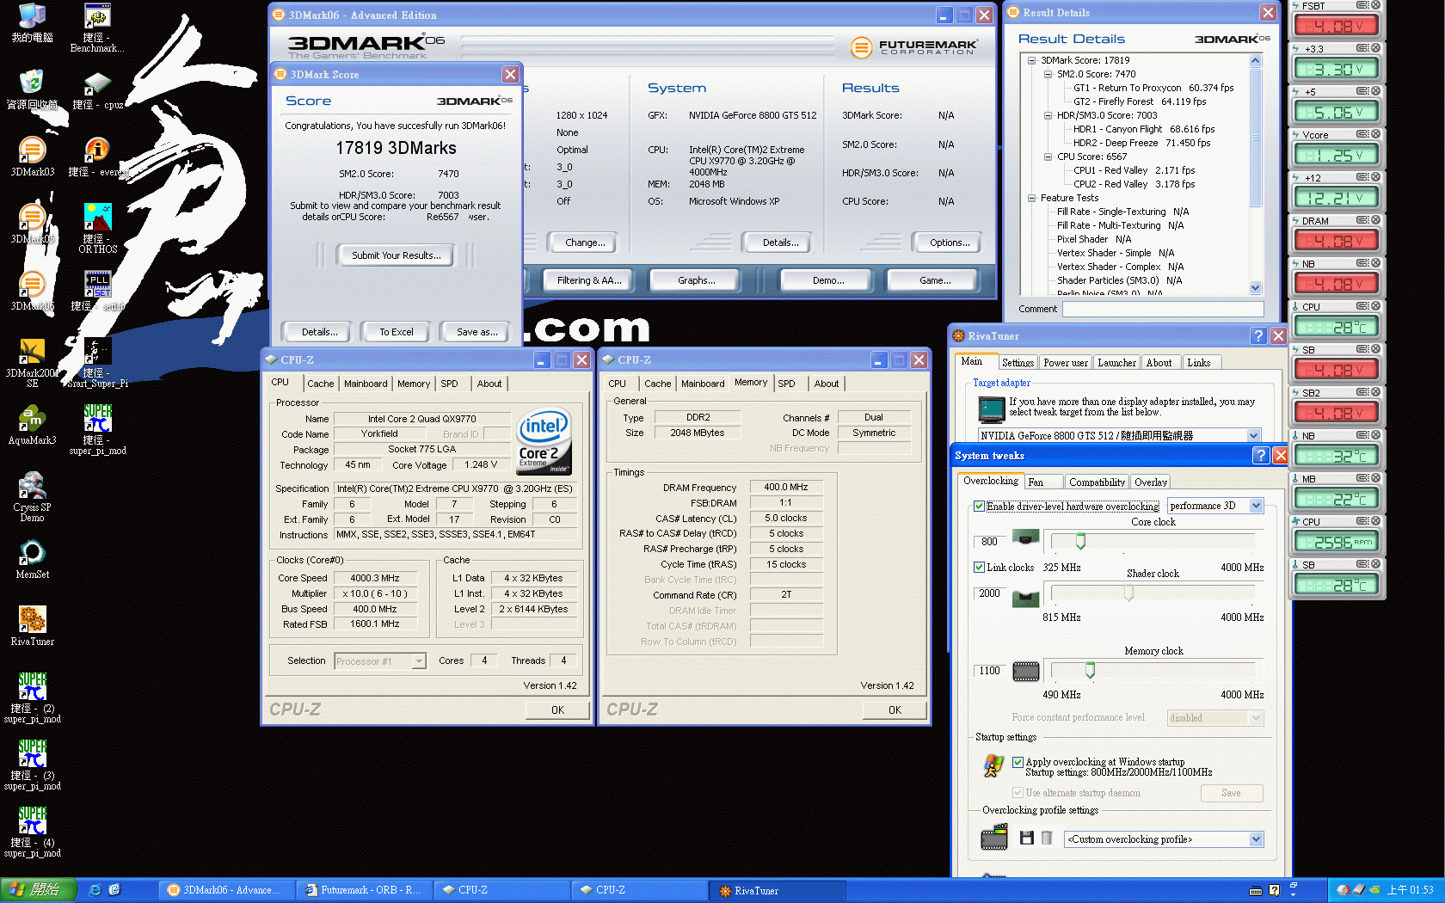The width and height of the screenshot is (1445, 903).
Task: Open settings icon of the +3.3 sensor widget
Action: click(x=1363, y=48)
